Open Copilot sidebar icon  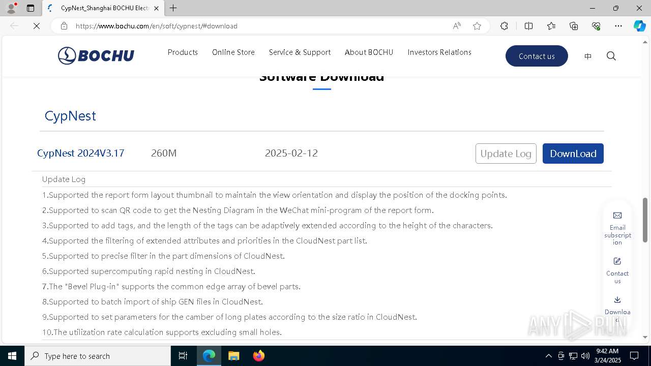[x=639, y=26]
